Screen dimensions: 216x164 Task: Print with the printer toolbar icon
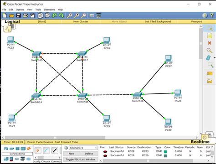[26, 15]
